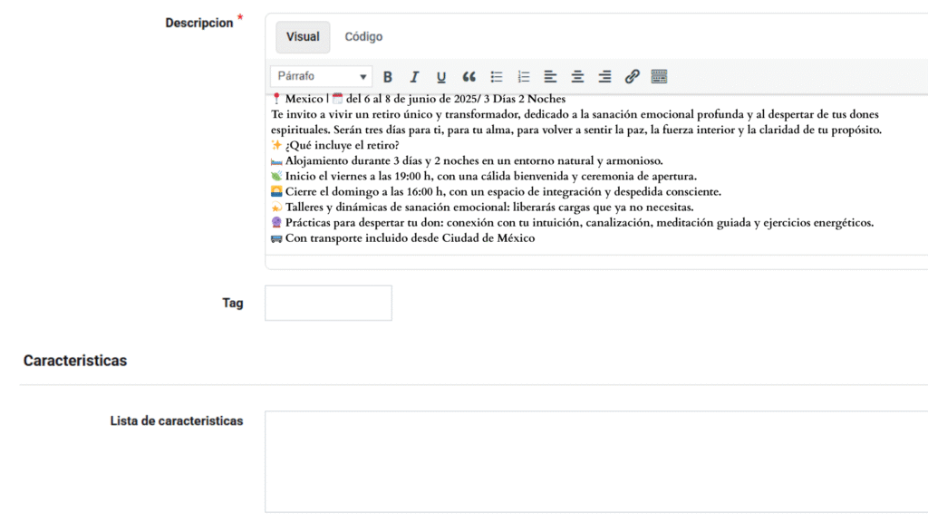Center align the text
The image size is (928, 522).
[577, 77]
